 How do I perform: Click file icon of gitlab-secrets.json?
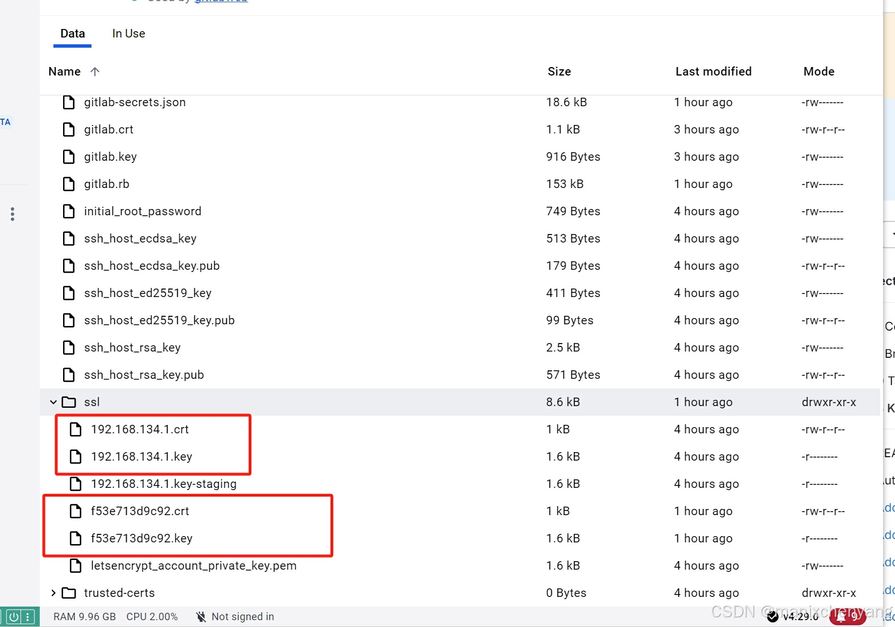(x=69, y=102)
